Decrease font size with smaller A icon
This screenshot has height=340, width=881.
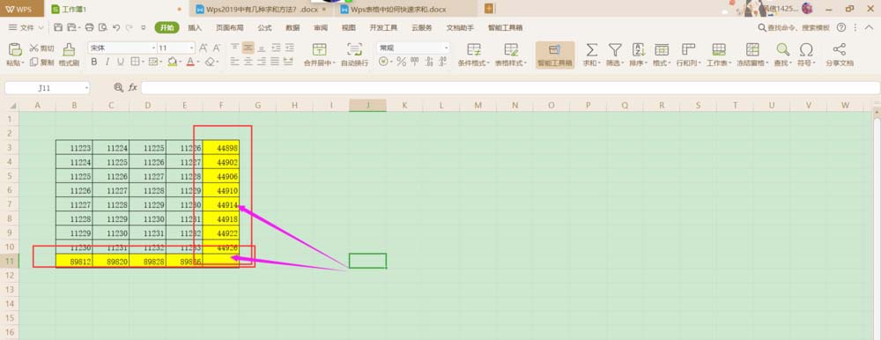(217, 48)
